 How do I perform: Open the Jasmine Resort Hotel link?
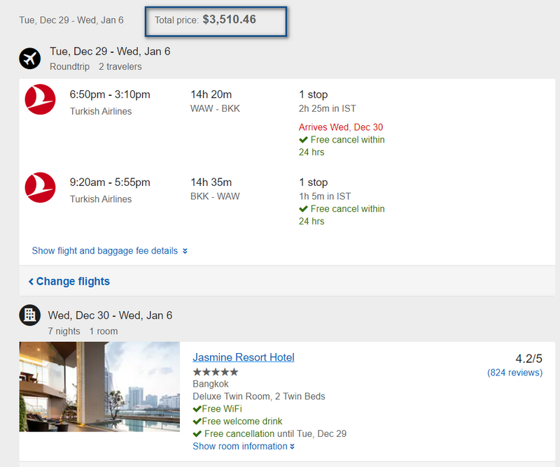click(x=244, y=357)
